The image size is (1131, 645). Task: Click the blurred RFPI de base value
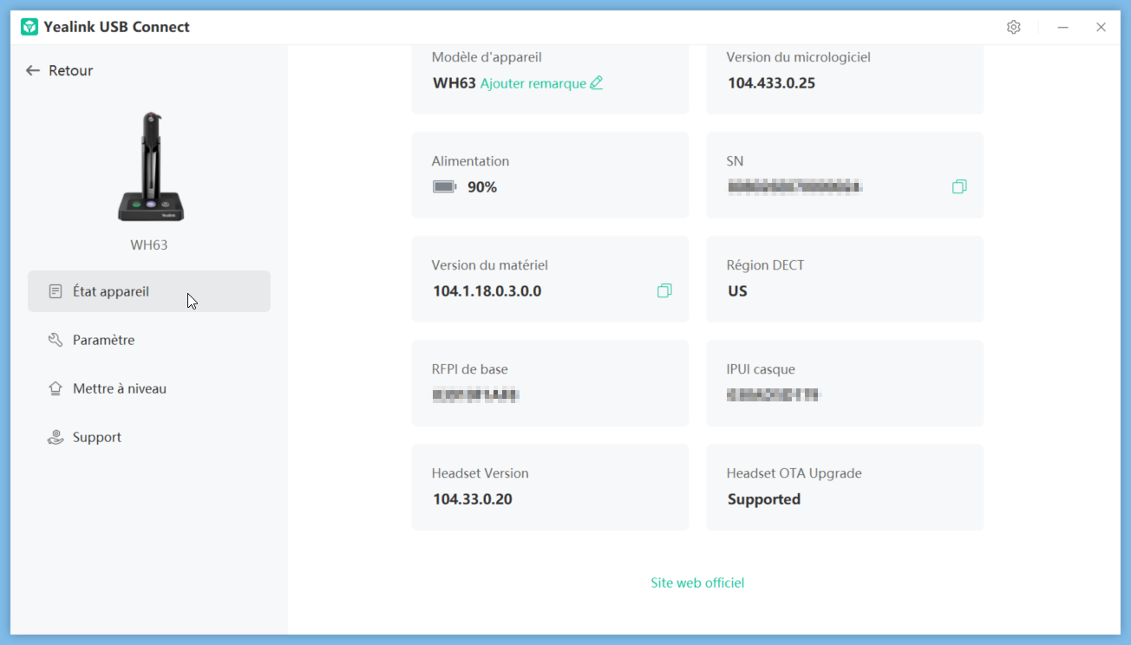(x=475, y=395)
